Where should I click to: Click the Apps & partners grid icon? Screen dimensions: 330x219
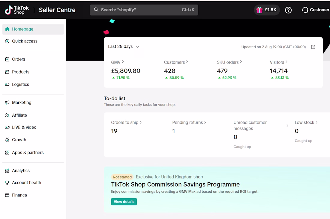click(x=7, y=152)
